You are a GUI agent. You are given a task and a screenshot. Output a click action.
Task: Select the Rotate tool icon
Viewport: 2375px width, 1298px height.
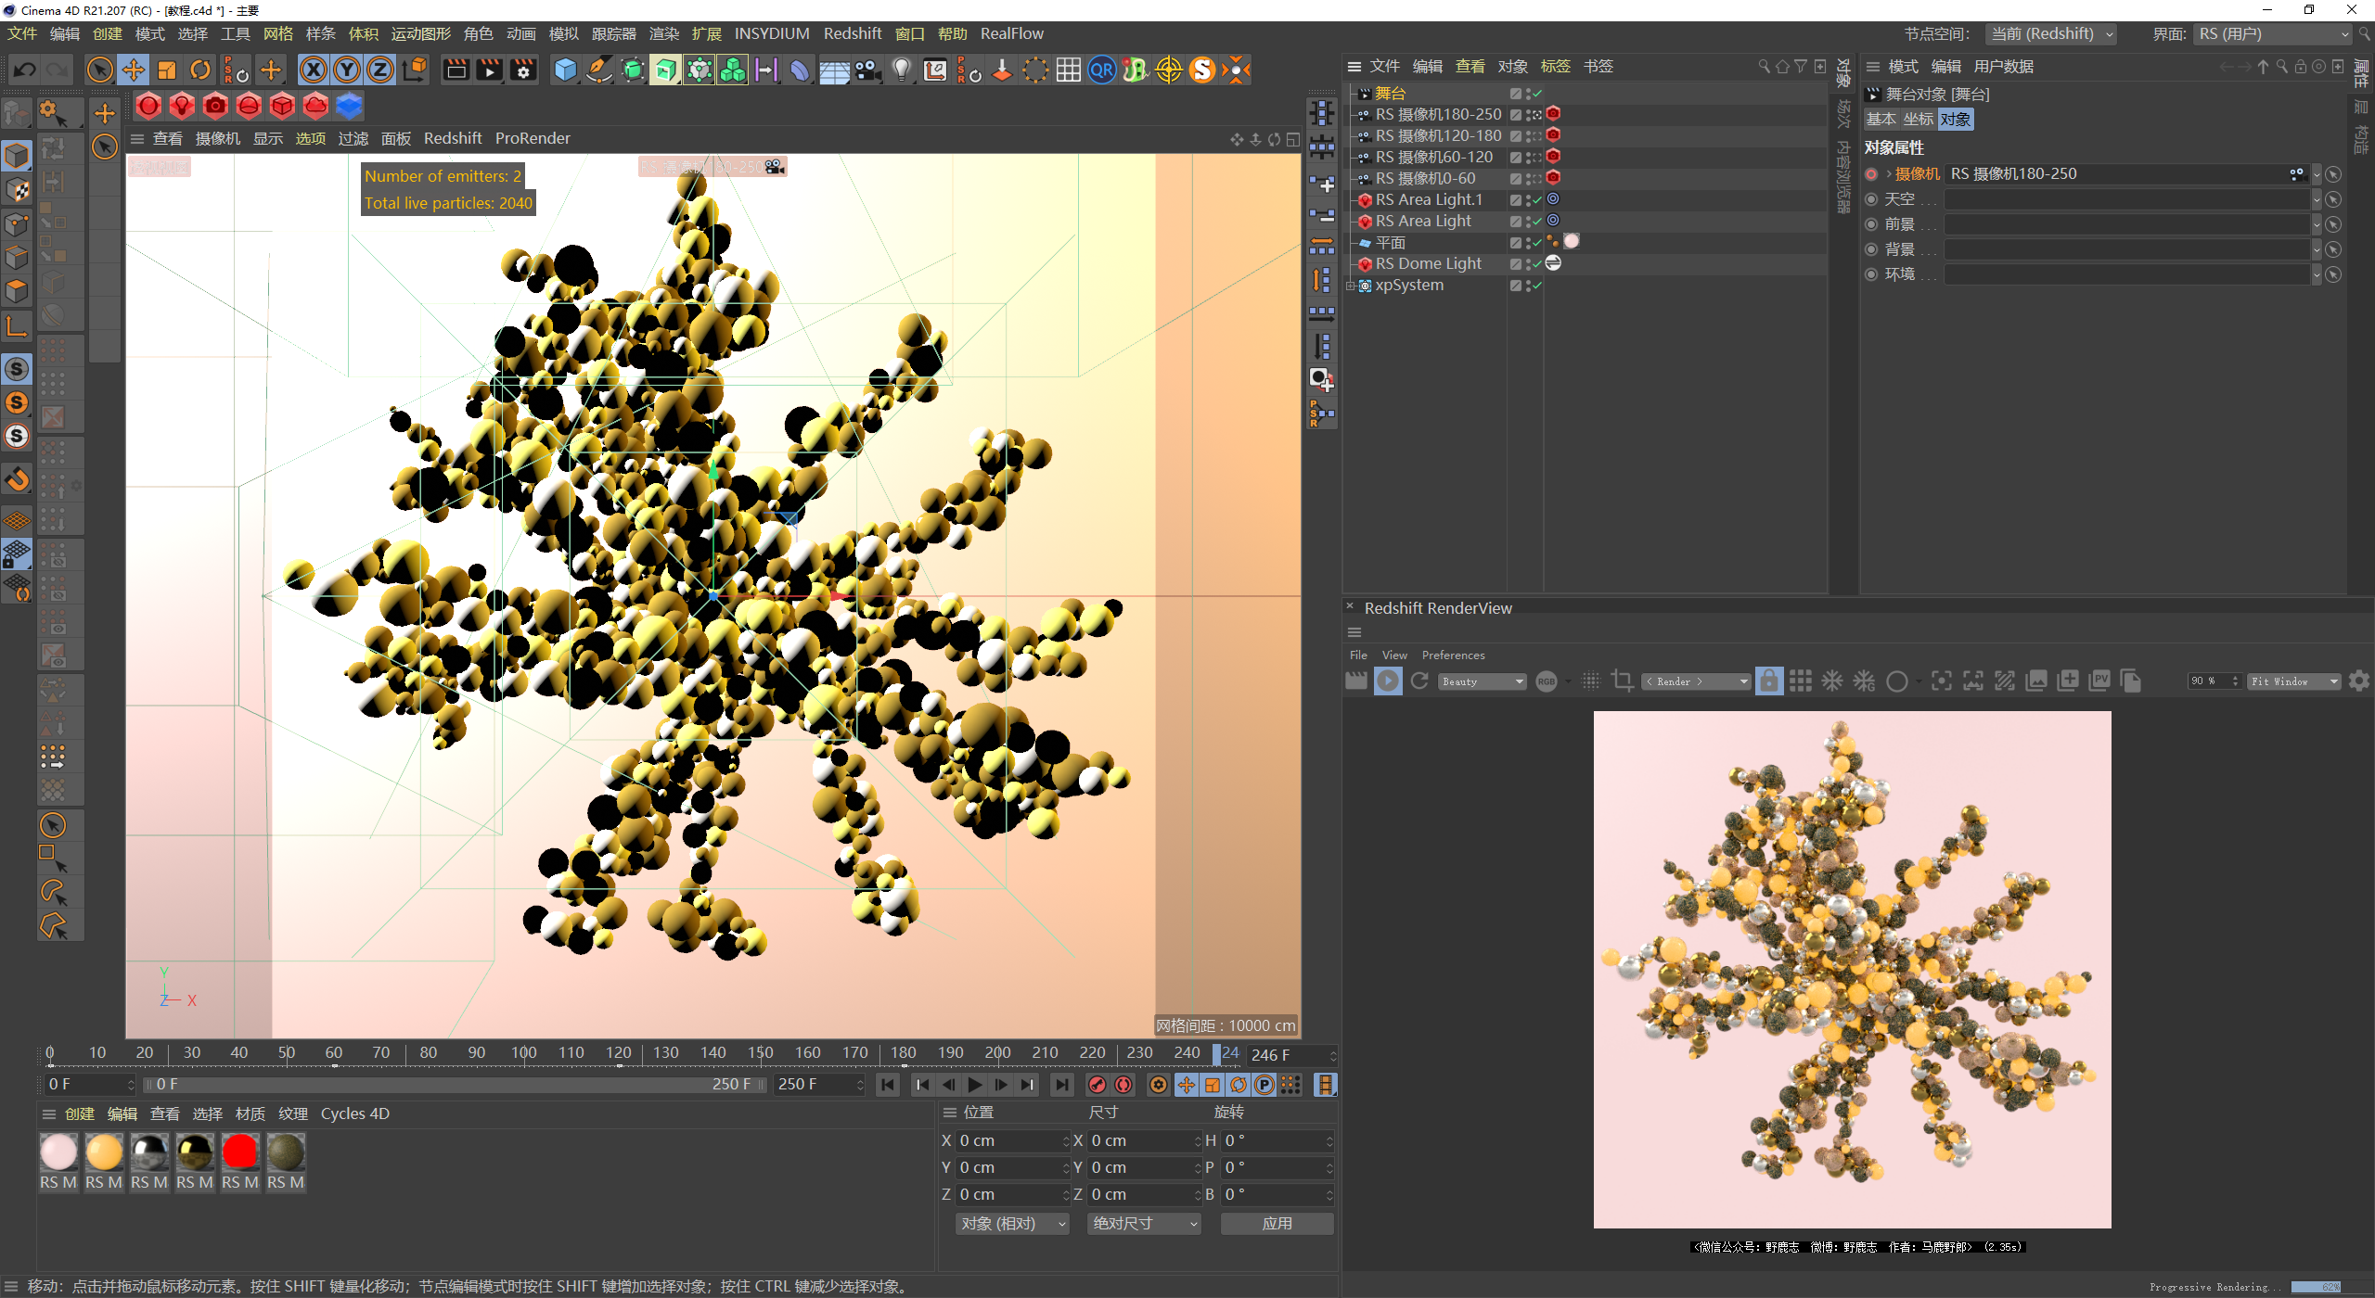(200, 70)
